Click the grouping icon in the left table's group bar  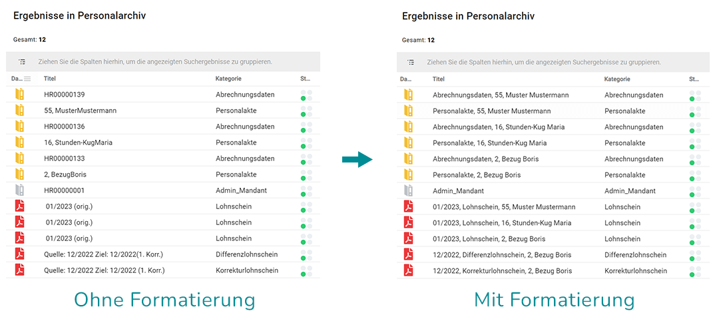pyautogui.click(x=22, y=62)
